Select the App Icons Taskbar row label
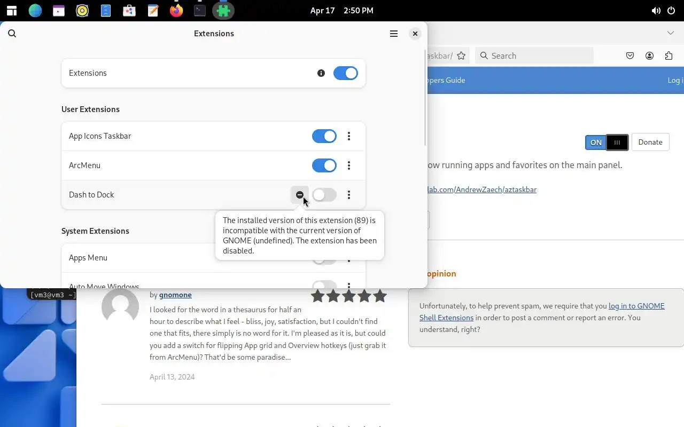 [100, 136]
